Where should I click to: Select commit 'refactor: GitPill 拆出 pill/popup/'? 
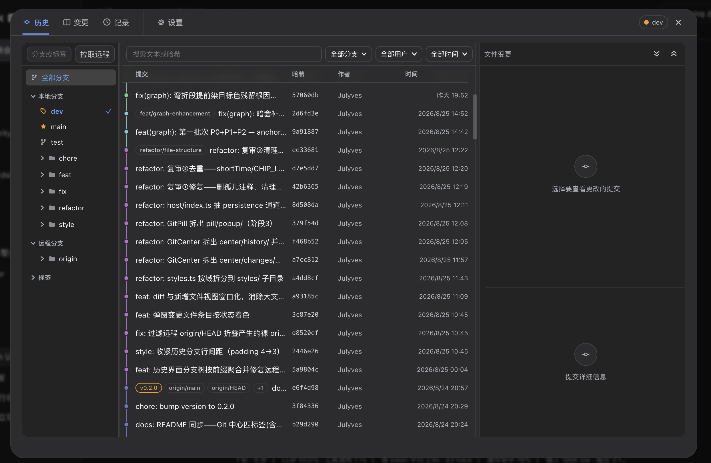tap(204, 223)
